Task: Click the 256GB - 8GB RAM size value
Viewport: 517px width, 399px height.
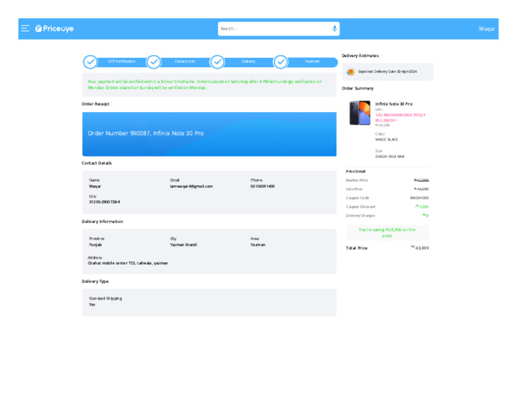Action: [x=389, y=157]
